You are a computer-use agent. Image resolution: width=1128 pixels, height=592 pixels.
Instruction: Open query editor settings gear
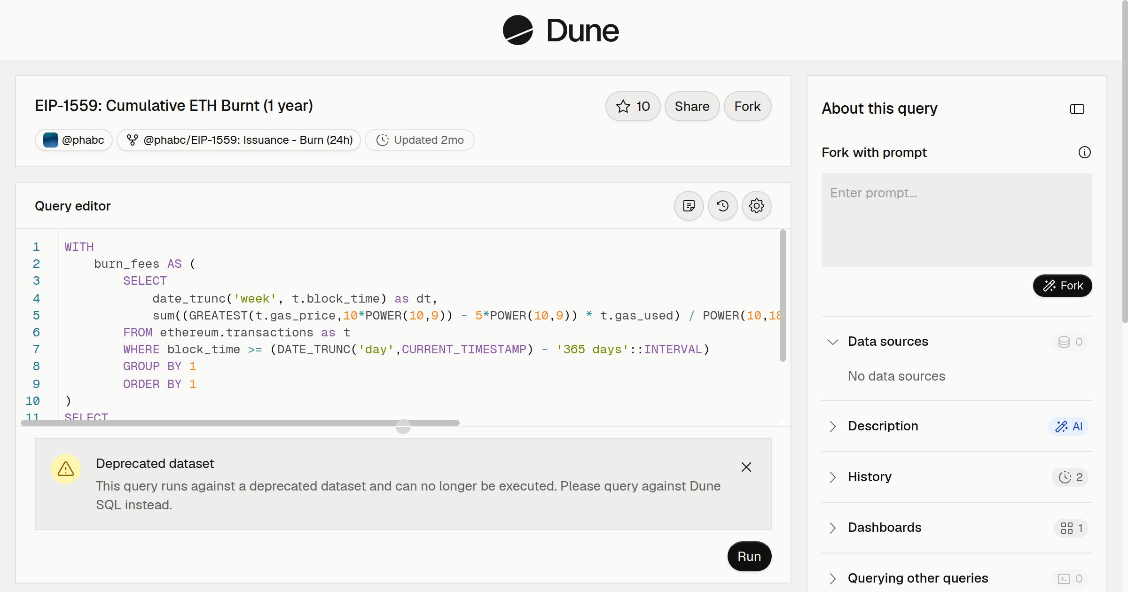coord(757,206)
